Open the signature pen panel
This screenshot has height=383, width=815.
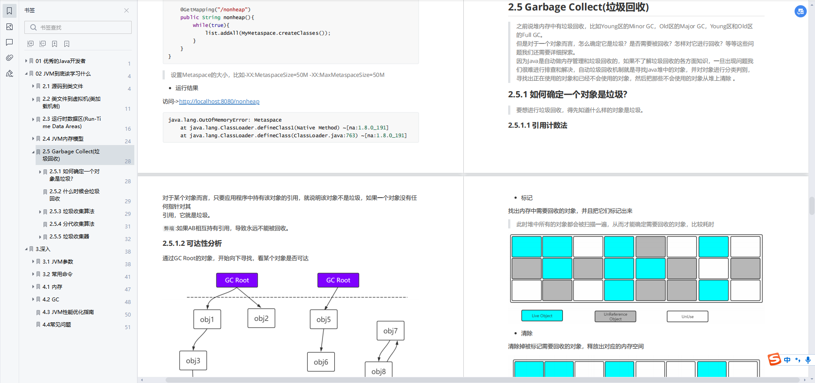pos(10,73)
